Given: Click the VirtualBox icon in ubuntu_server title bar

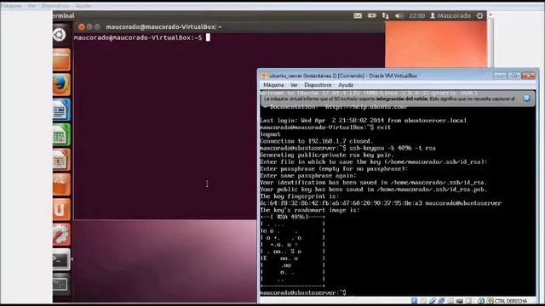Looking at the screenshot, I should [265, 76].
